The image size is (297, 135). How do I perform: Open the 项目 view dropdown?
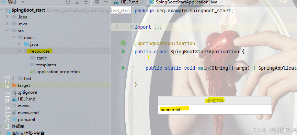pyautogui.click(x=23, y=2)
